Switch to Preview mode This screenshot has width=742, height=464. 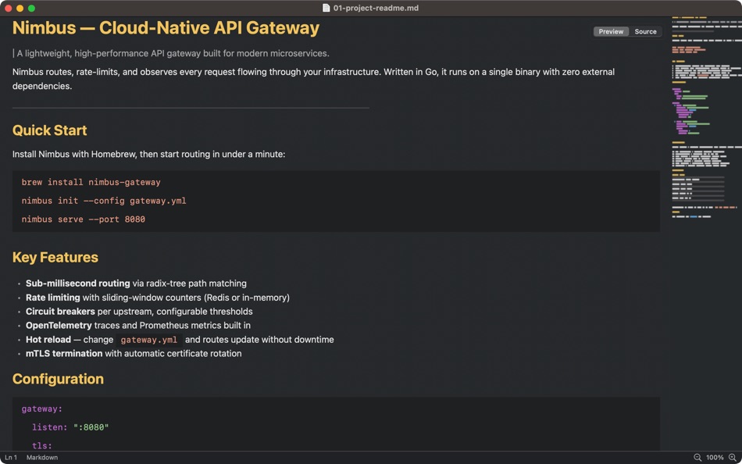[x=611, y=32]
